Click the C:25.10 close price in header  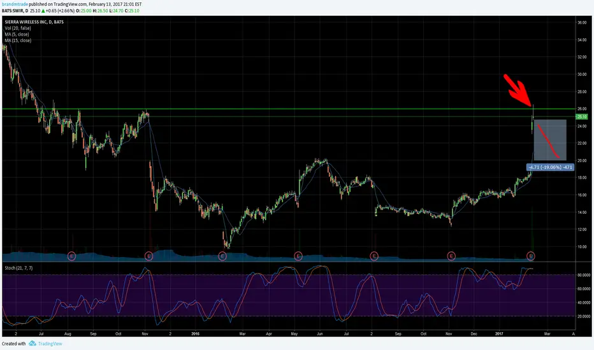tap(132, 11)
